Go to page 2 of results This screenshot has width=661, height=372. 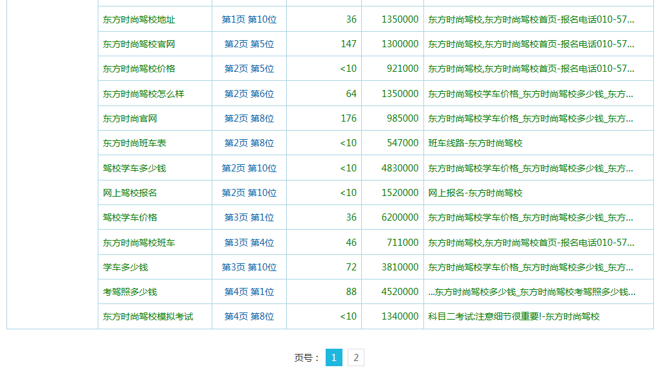[355, 357]
